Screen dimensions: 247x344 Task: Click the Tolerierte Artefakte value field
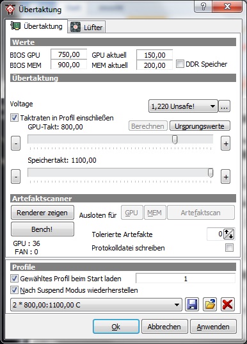[215, 234]
